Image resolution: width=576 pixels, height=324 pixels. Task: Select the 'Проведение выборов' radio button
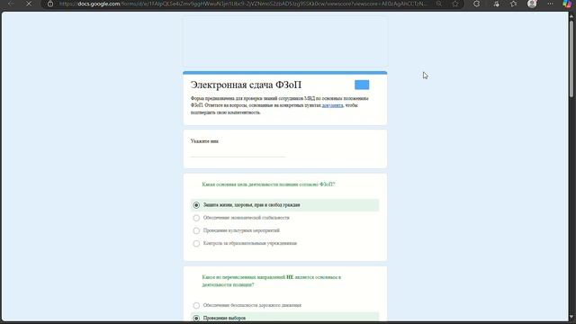(196, 318)
